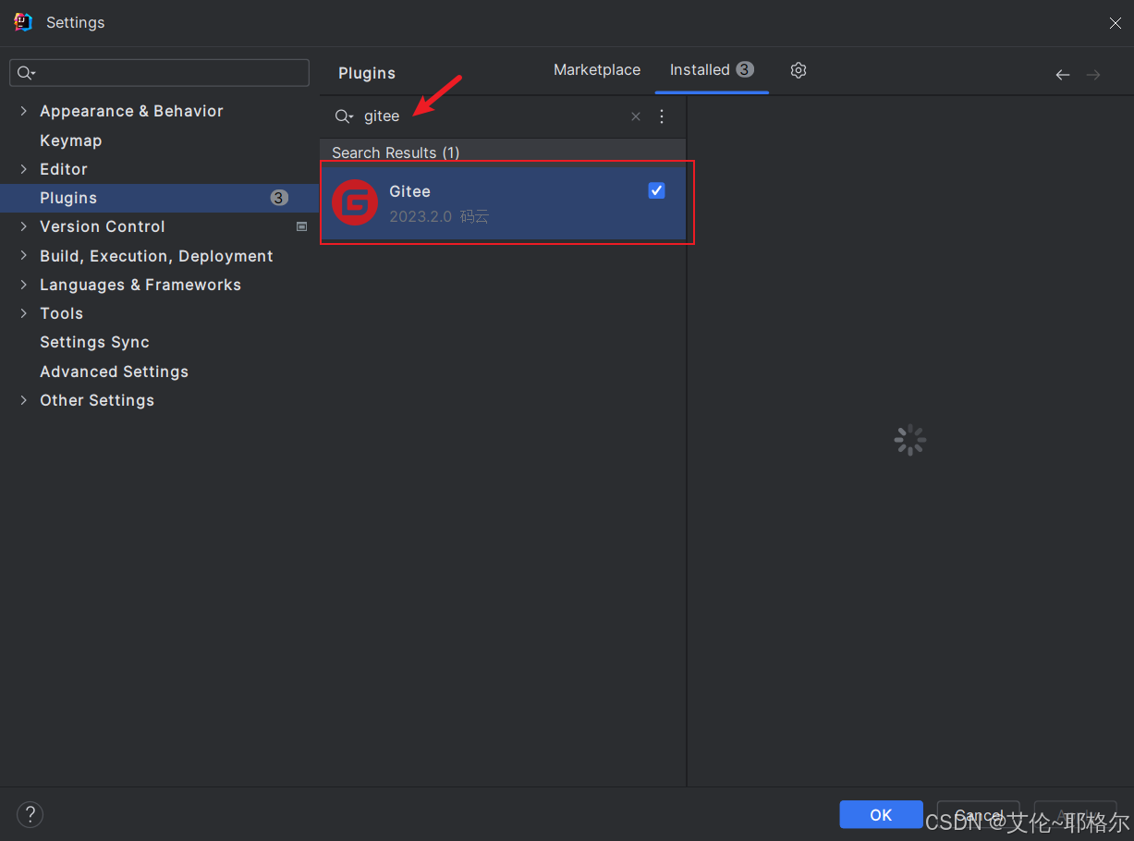Confirm with the OK button

click(x=881, y=814)
